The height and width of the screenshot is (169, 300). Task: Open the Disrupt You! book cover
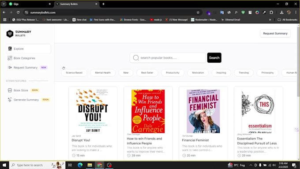click(x=93, y=111)
